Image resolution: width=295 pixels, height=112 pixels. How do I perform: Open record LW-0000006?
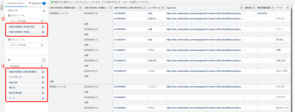coord(120,29)
